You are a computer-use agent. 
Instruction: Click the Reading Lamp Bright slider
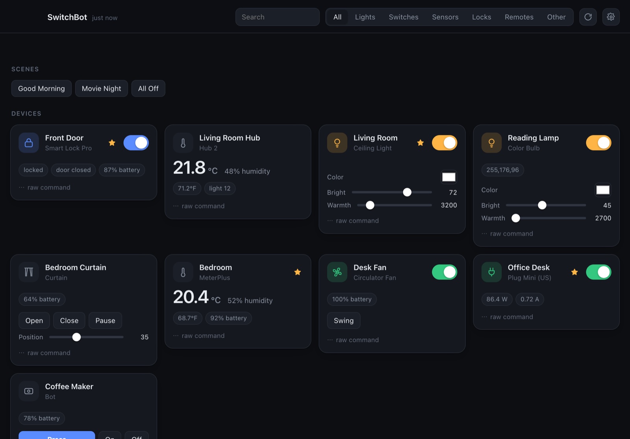pyautogui.click(x=546, y=205)
